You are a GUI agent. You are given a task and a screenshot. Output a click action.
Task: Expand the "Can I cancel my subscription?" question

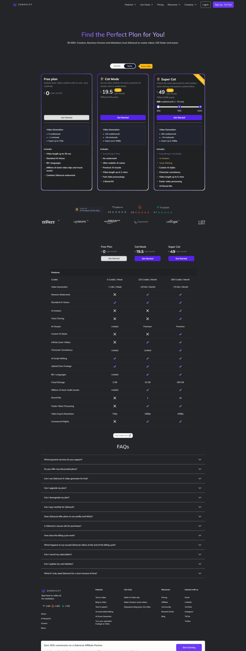coord(123,554)
